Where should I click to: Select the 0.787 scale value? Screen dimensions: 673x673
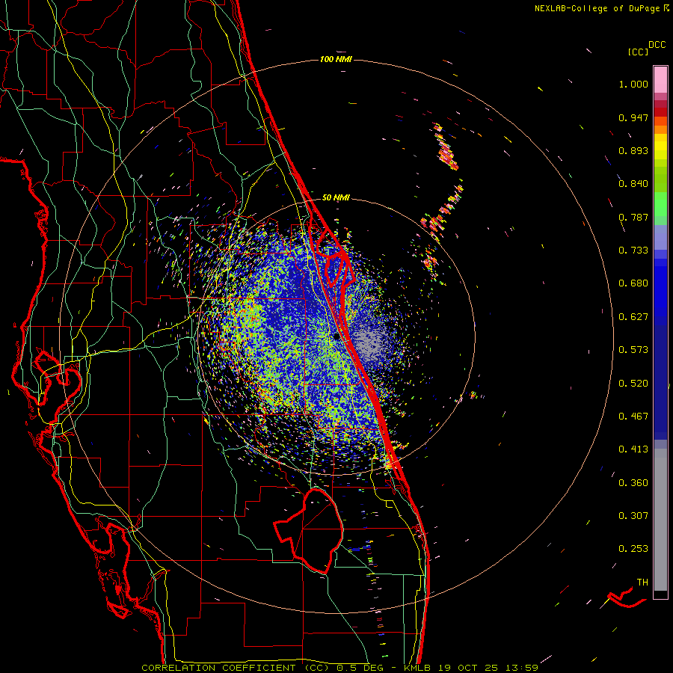pyautogui.click(x=633, y=217)
